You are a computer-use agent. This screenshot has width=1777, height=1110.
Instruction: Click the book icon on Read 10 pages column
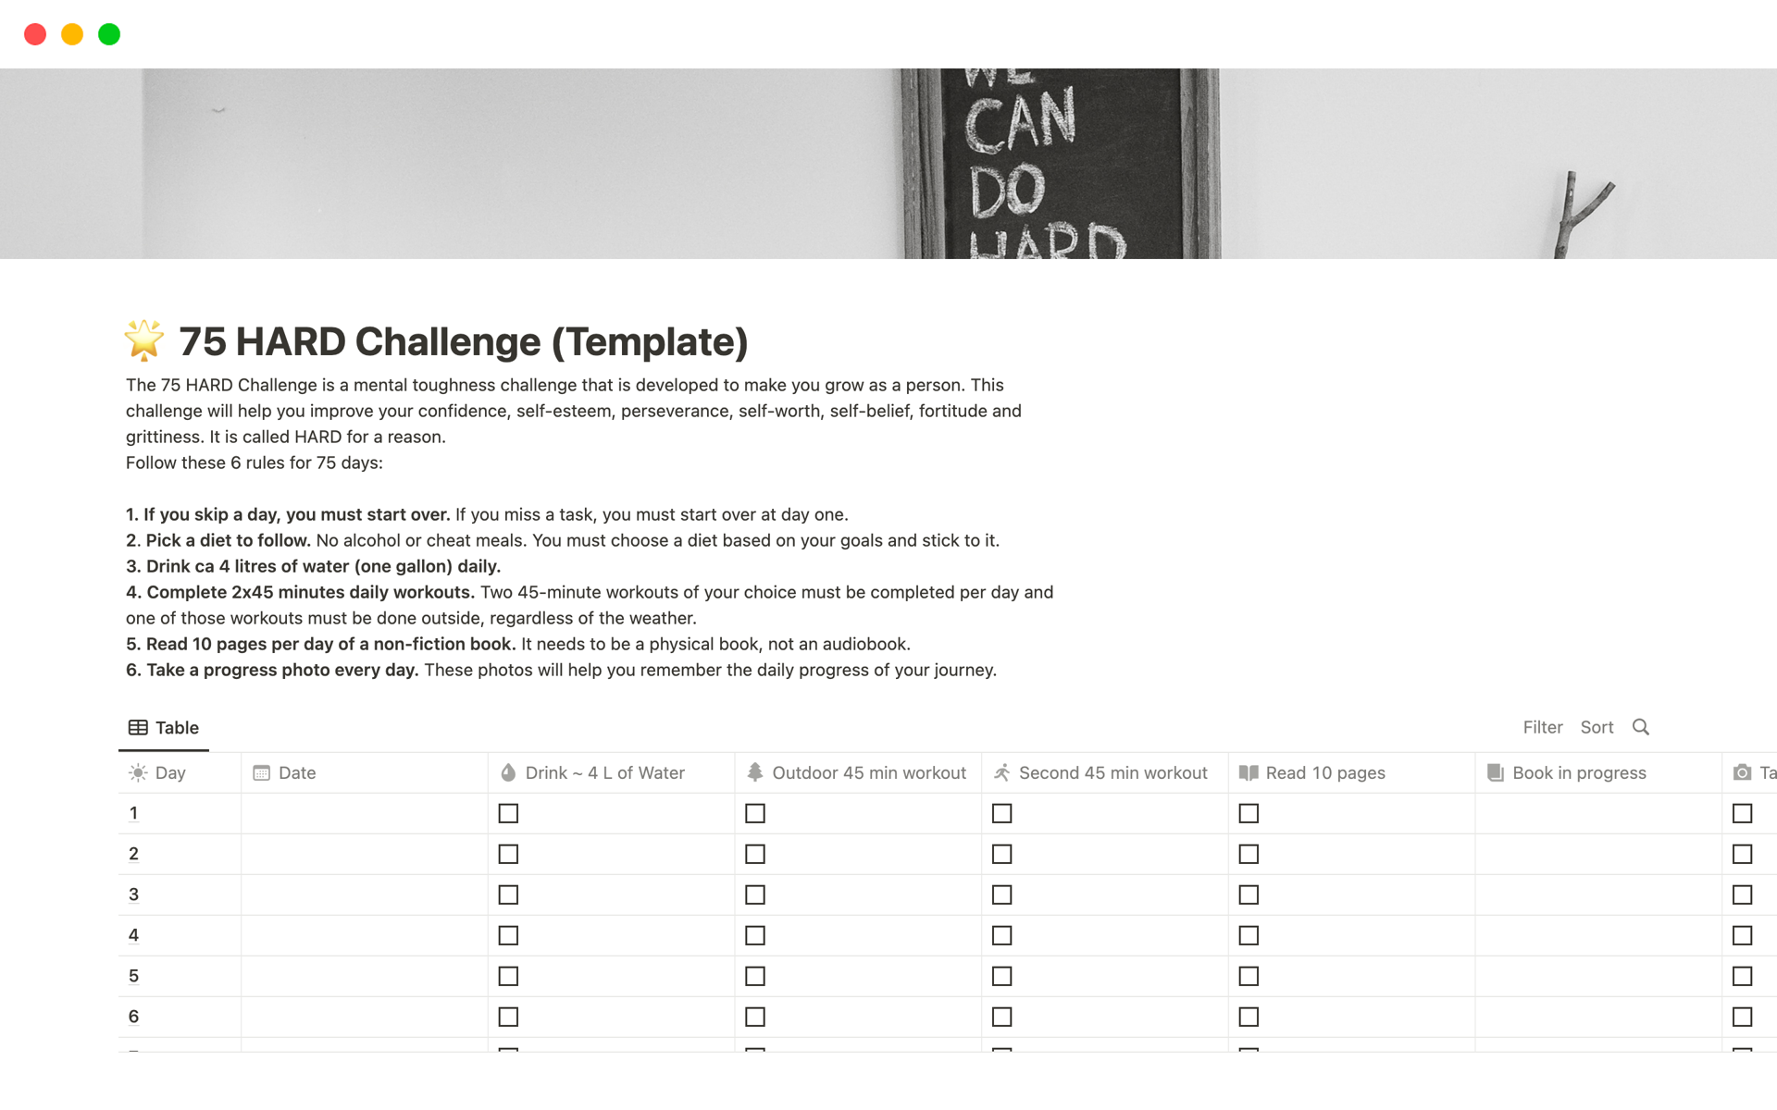(1248, 771)
